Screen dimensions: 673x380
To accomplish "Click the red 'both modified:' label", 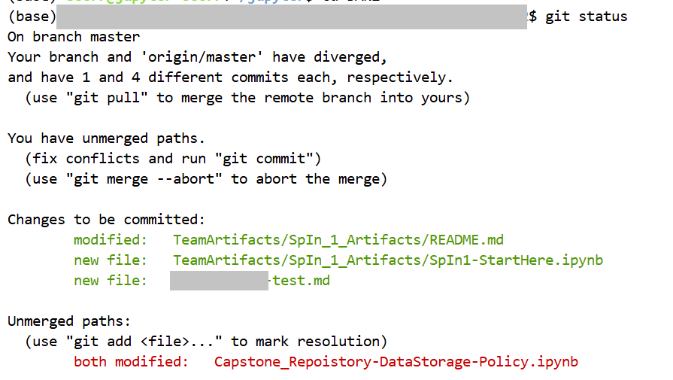I will tap(132, 362).
